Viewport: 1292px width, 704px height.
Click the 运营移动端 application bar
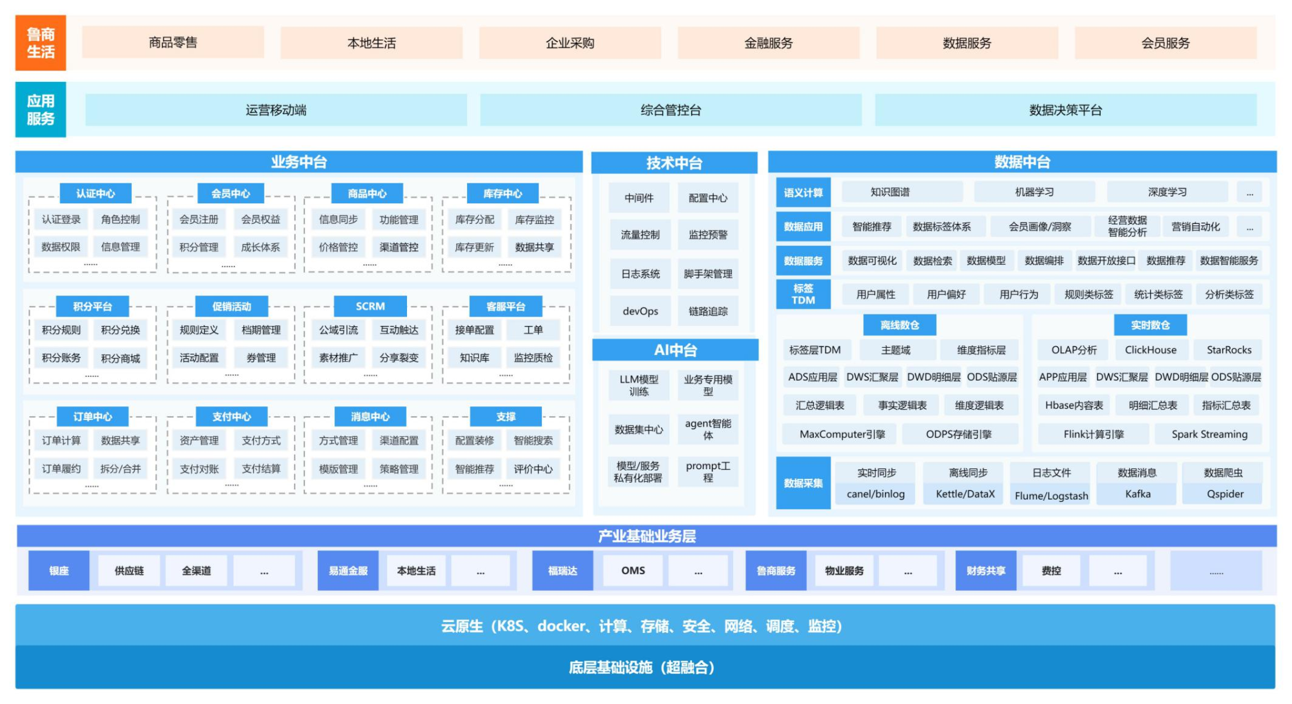[276, 110]
